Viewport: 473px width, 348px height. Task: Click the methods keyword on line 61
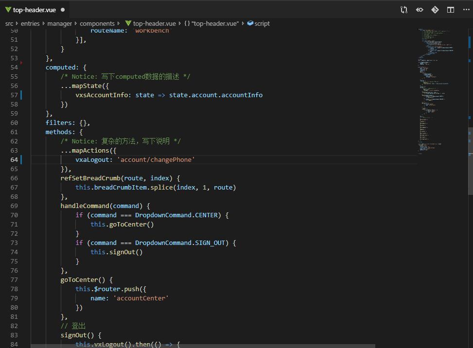(x=58, y=132)
